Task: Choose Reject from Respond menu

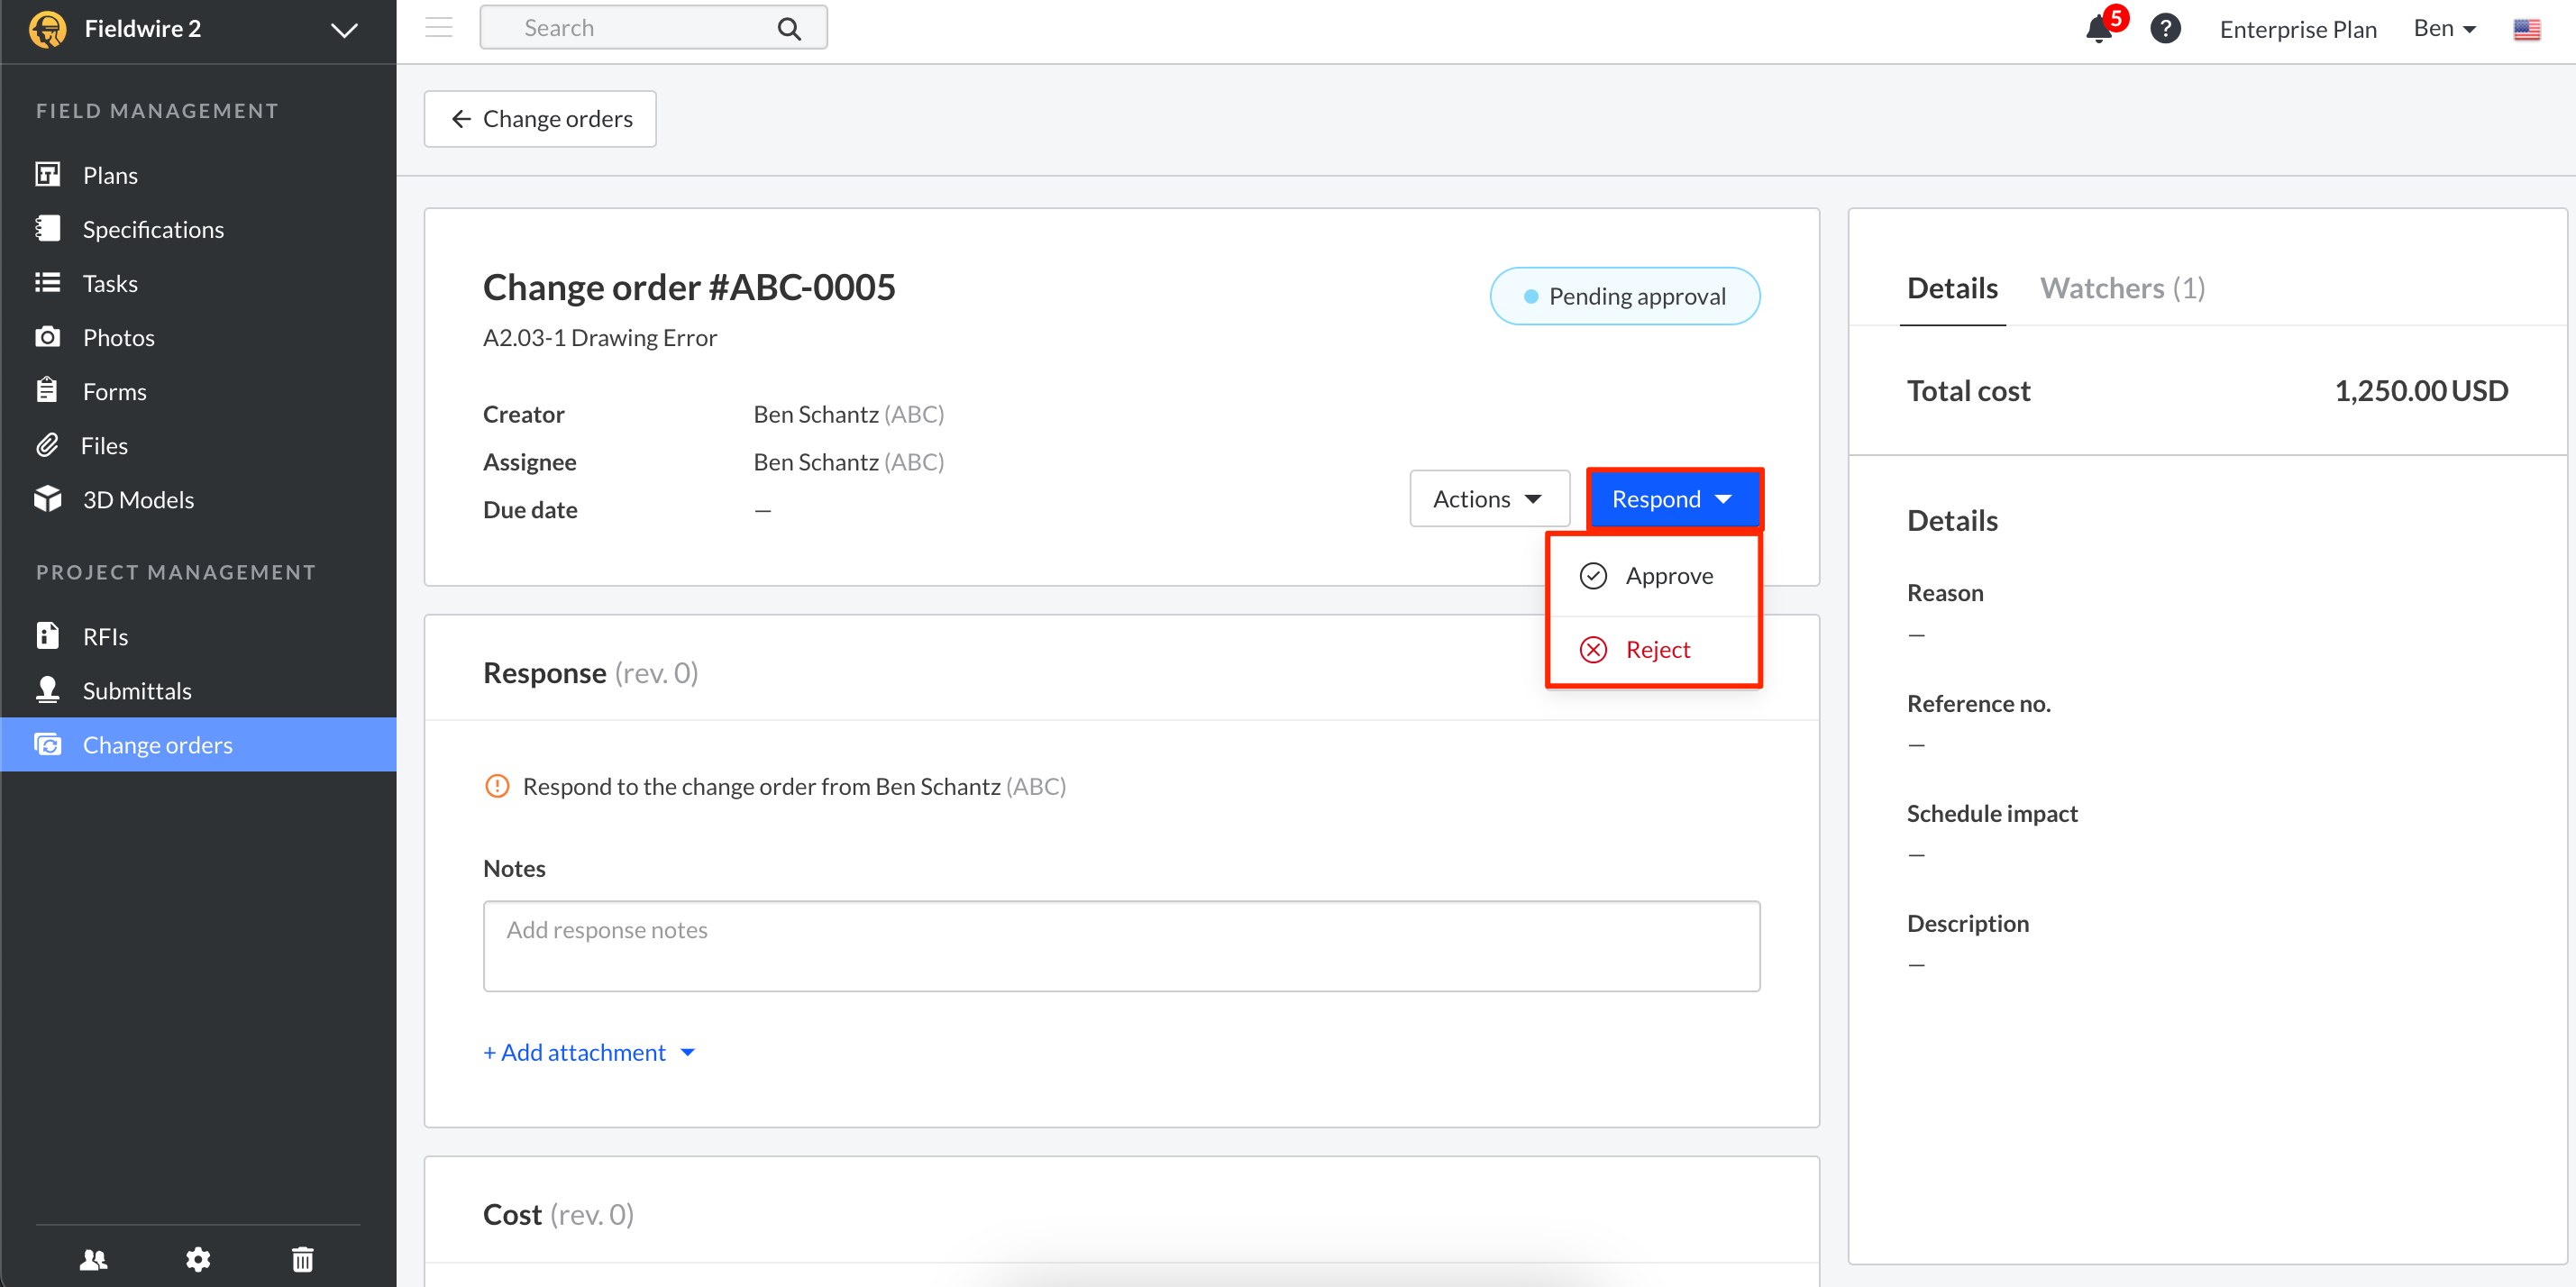Action: (x=1657, y=650)
